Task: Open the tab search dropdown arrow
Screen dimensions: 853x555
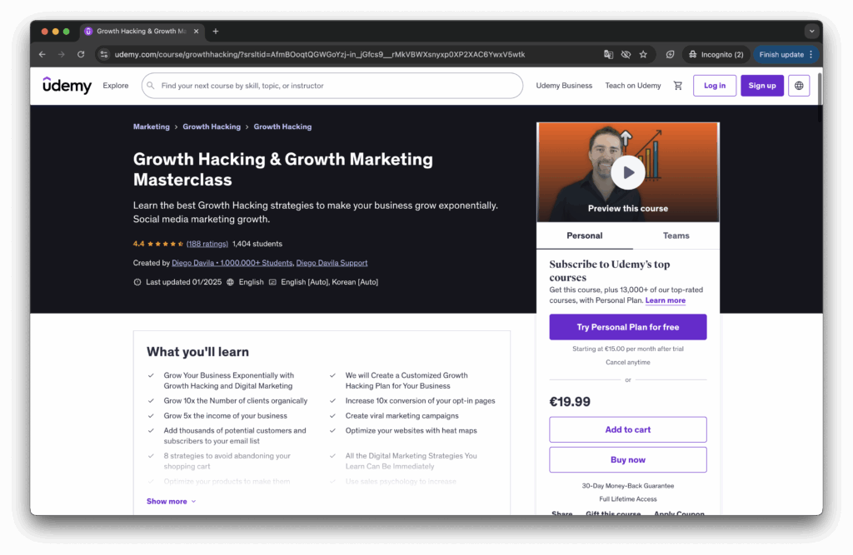Action: click(811, 31)
